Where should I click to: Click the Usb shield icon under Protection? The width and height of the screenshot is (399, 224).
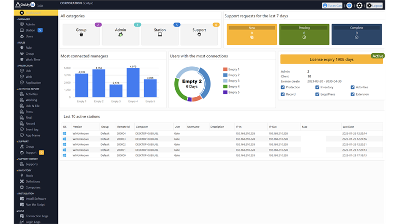(22, 70)
